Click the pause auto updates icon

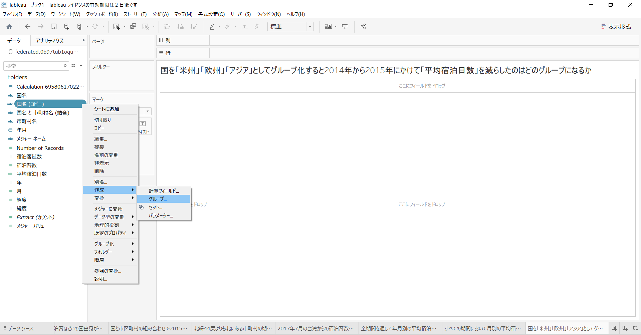[x=79, y=27]
